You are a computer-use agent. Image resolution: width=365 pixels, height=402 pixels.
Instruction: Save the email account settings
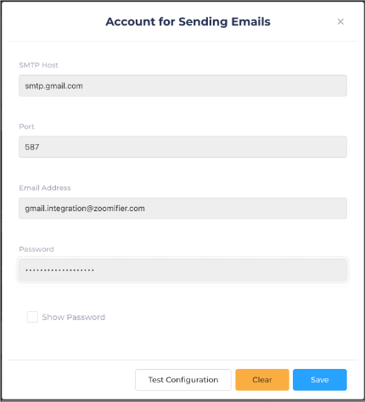(x=320, y=380)
